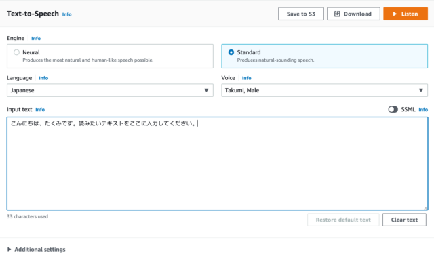The image size is (434, 259).
Task: Click the Listen play button
Action: pos(406,14)
